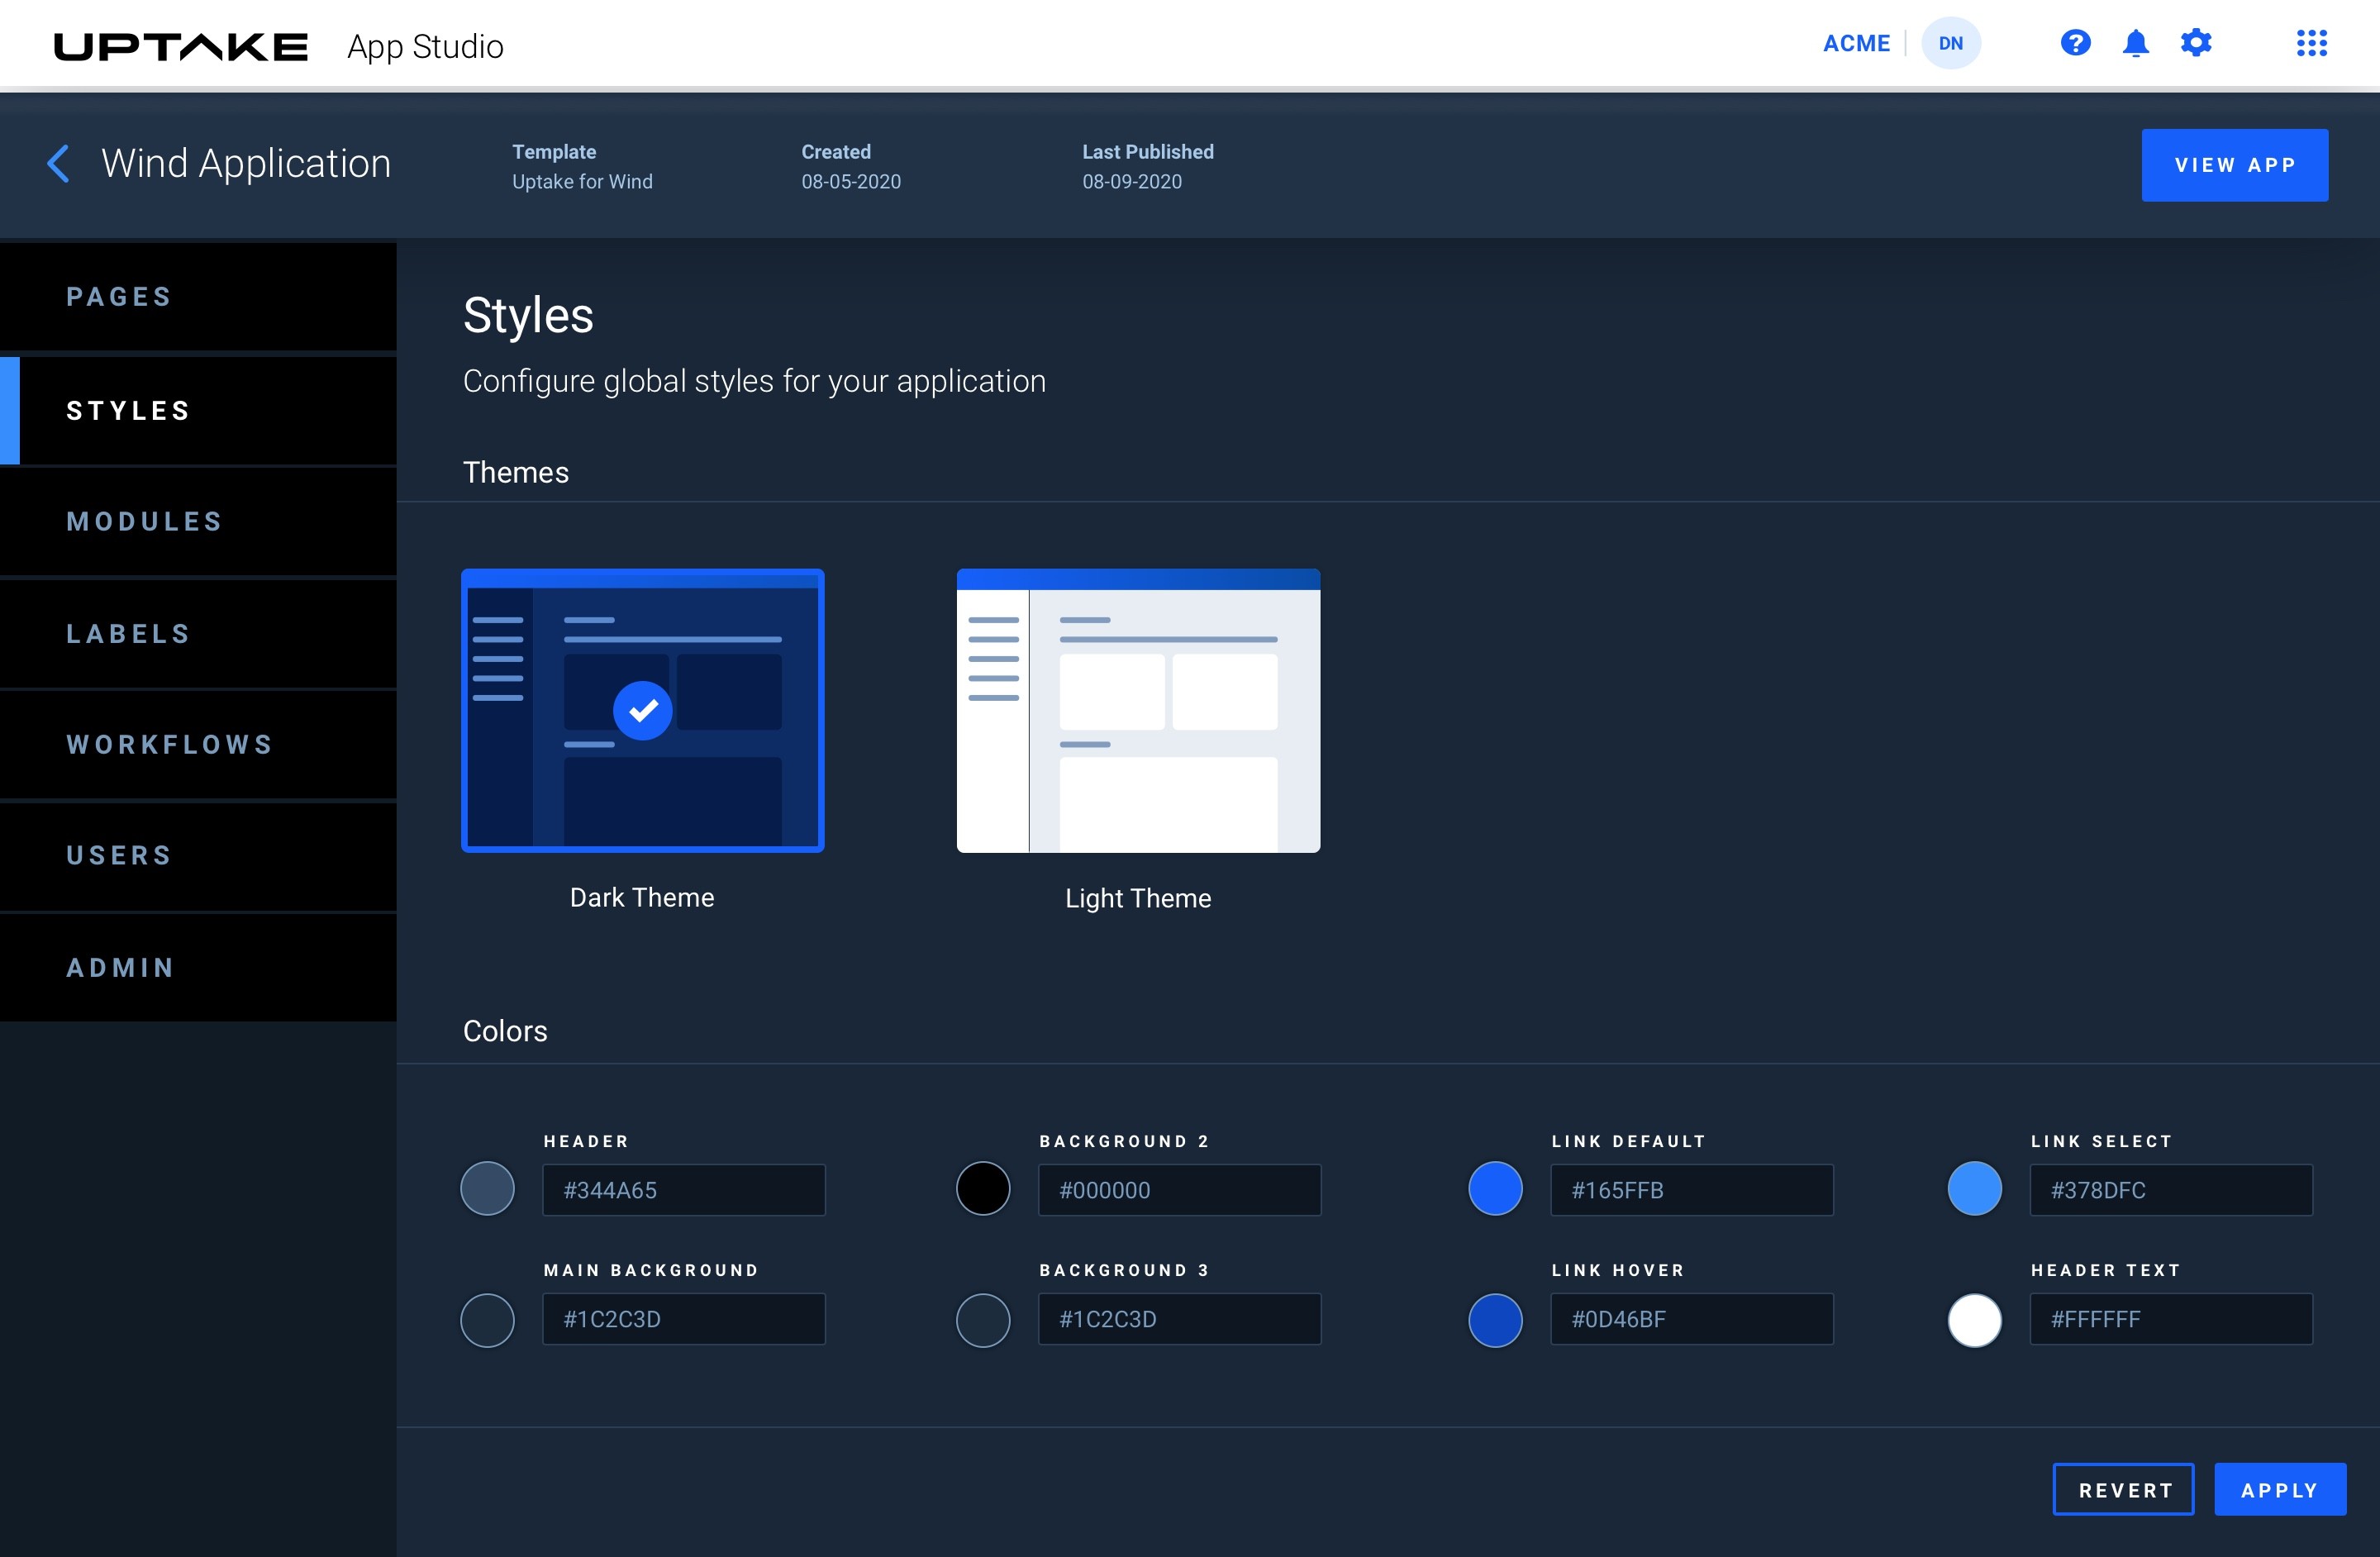Click the blue checkmark on Dark Theme

(642, 710)
